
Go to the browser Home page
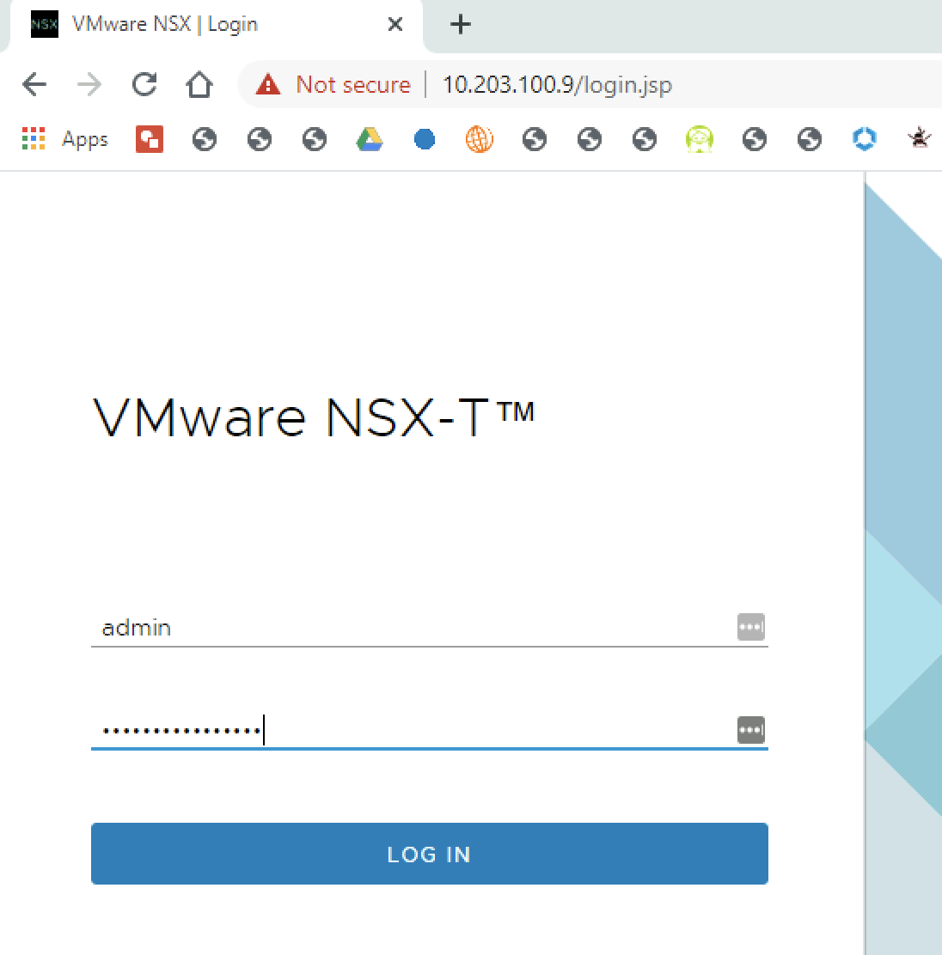(199, 84)
